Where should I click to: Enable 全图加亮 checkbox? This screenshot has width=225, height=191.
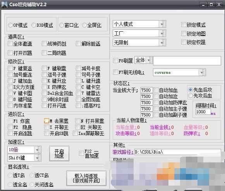pyautogui.click(x=78, y=99)
